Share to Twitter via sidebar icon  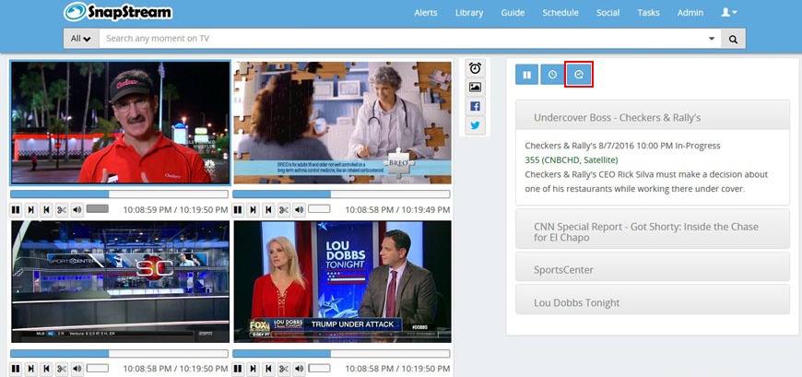click(x=475, y=125)
